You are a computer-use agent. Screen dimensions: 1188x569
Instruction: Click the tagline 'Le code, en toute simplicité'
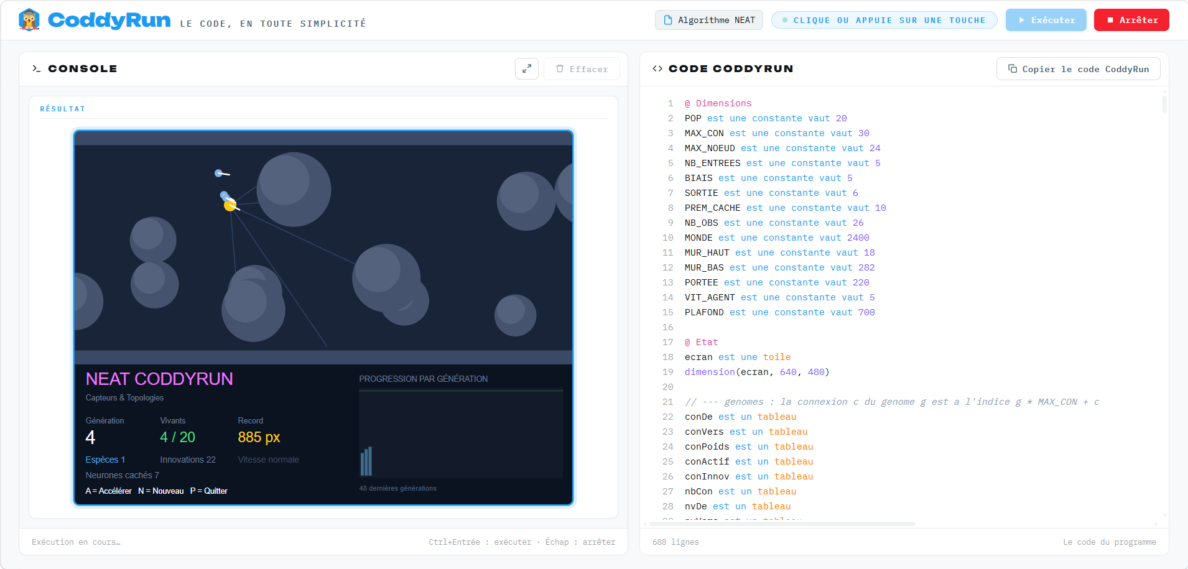pyautogui.click(x=273, y=24)
